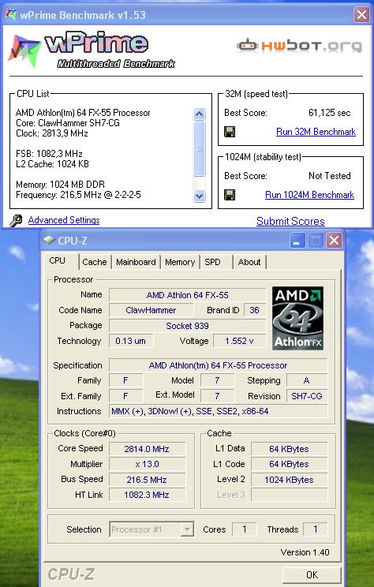Viewport: 374px width, 587px height.
Task: Click the wrench icon next to Advanced Settings
Action: (16, 220)
